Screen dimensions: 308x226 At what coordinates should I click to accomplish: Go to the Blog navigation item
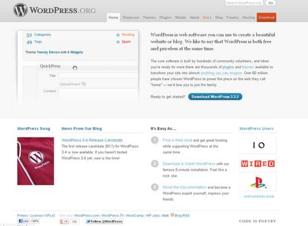point(219,17)
